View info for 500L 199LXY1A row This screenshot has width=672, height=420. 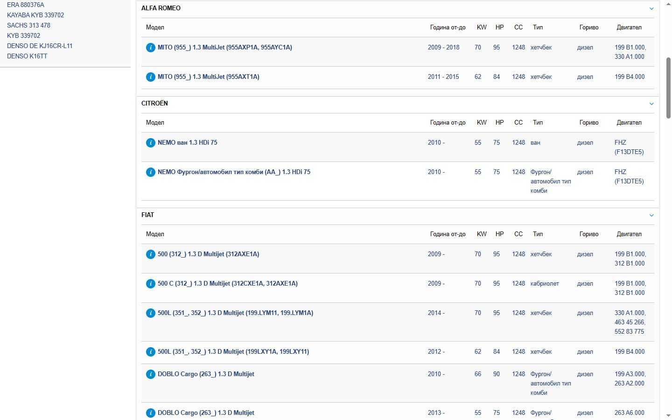coord(150,352)
